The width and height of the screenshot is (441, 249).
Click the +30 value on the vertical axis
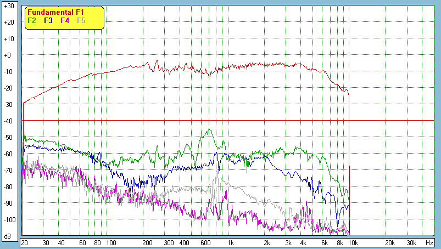pyautogui.click(x=8, y=6)
